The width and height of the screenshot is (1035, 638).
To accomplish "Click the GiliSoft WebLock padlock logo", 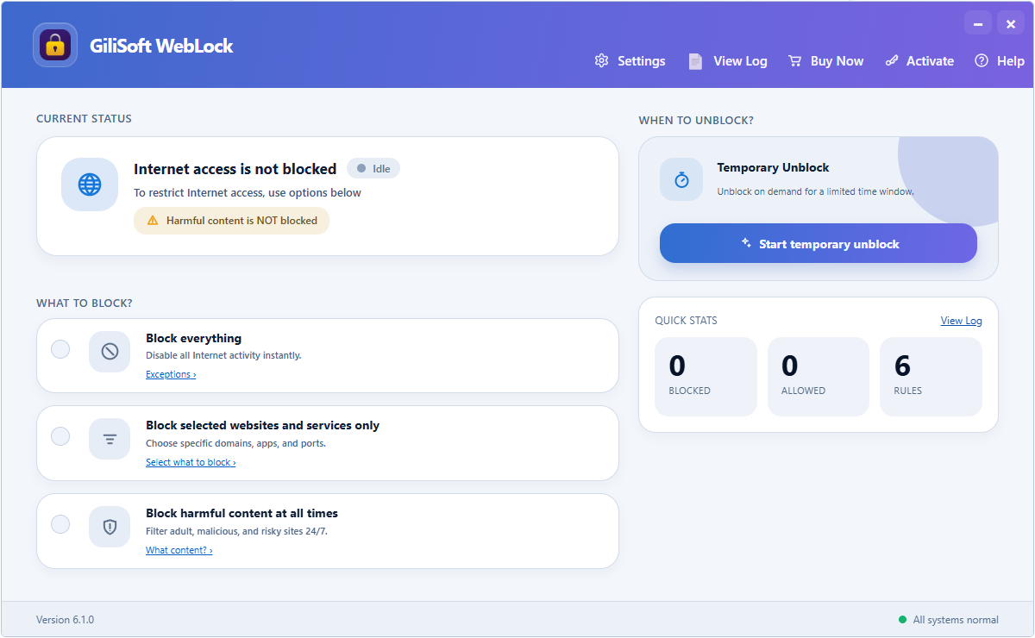I will [x=55, y=45].
